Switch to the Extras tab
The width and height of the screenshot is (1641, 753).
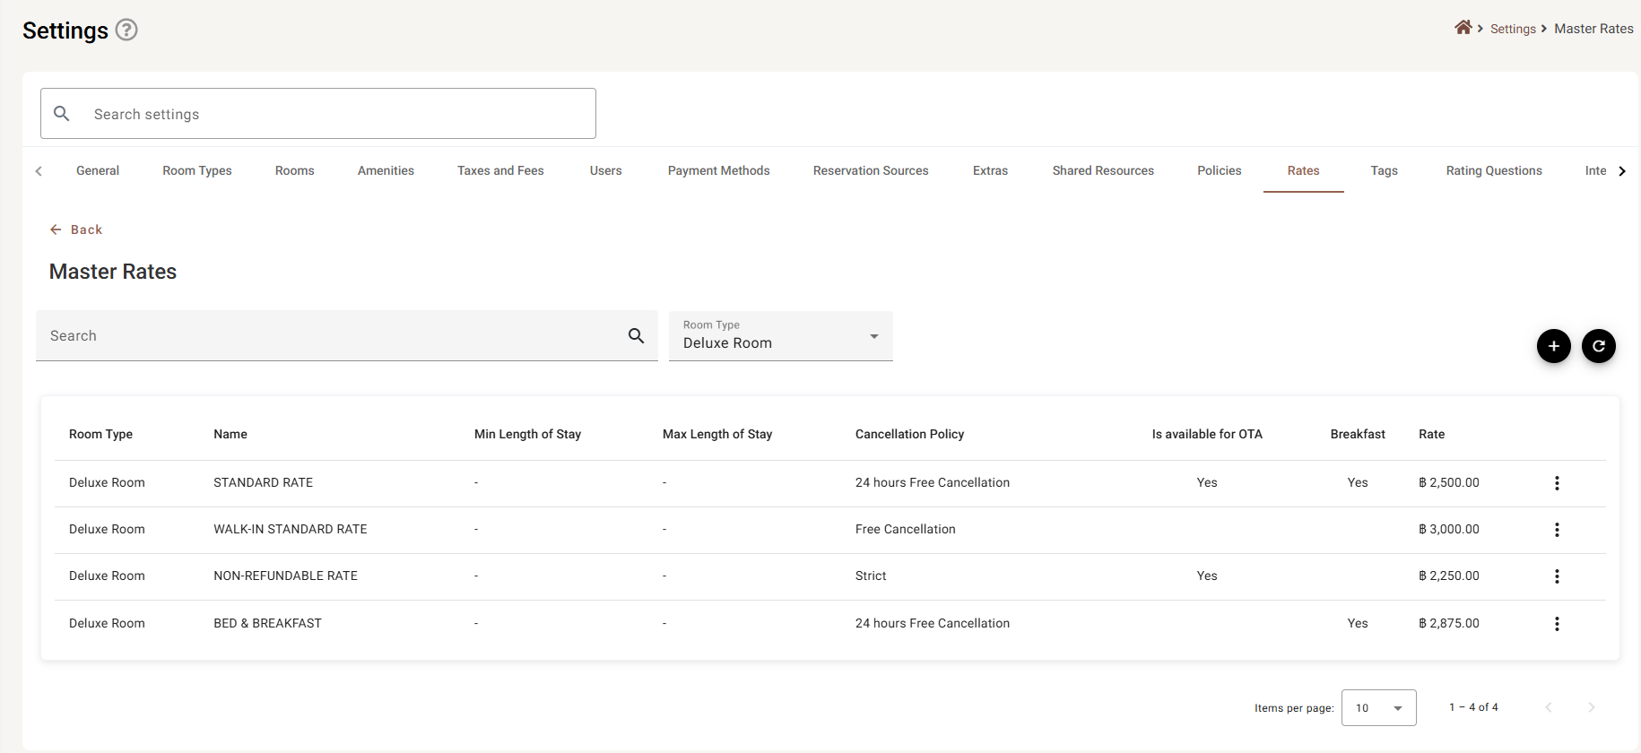(990, 170)
